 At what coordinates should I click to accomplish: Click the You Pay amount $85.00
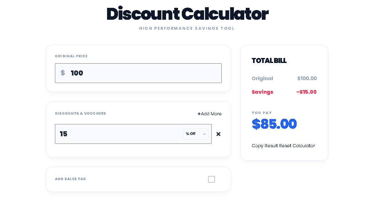tap(274, 124)
